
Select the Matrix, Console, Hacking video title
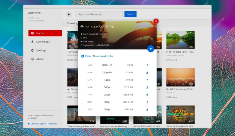tap(114, 126)
